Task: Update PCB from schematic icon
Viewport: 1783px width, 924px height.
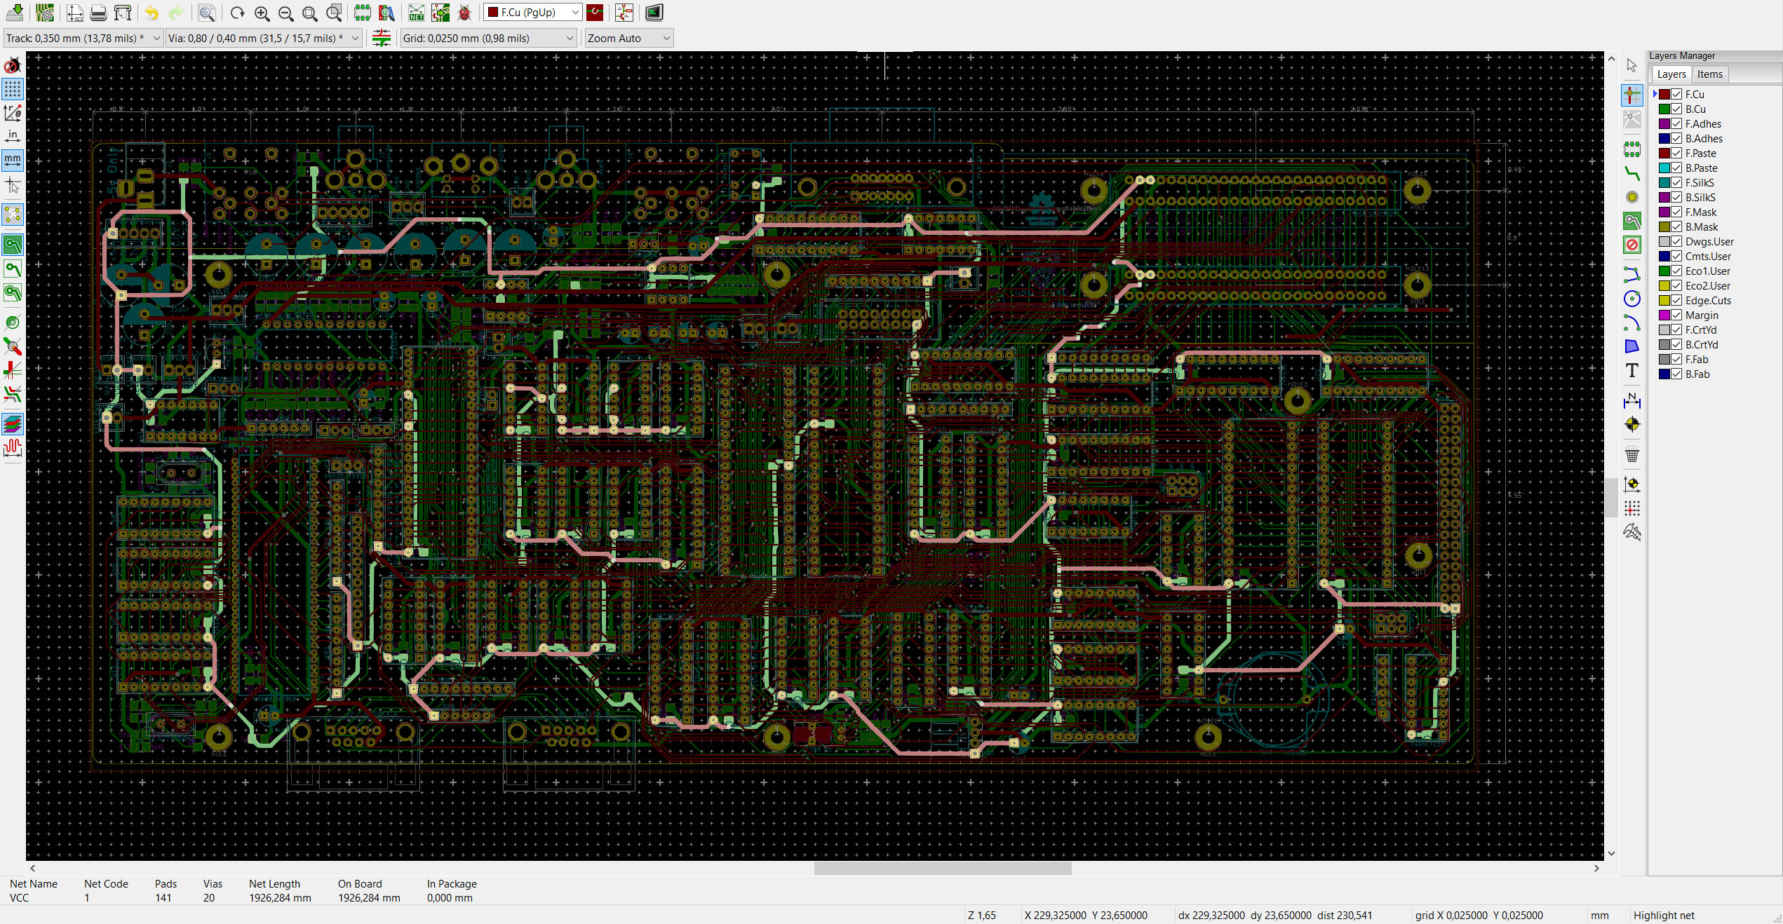Action: click(440, 13)
